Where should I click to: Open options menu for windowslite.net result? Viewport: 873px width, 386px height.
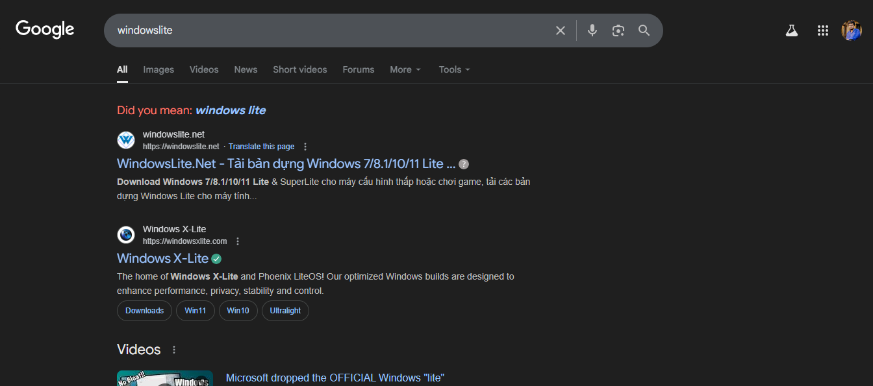coord(305,147)
